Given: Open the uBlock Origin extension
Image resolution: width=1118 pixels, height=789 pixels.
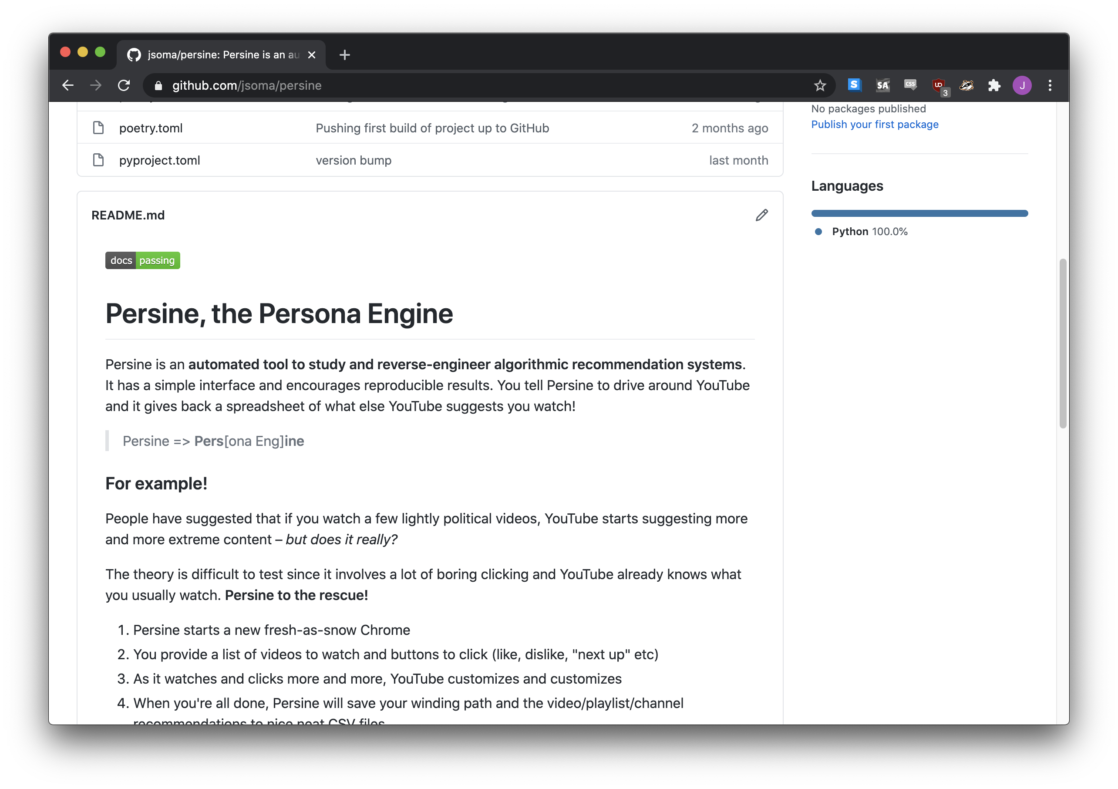Looking at the screenshot, I should 940,85.
